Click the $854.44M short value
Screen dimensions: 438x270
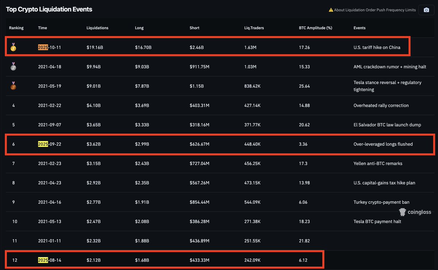point(200,202)
